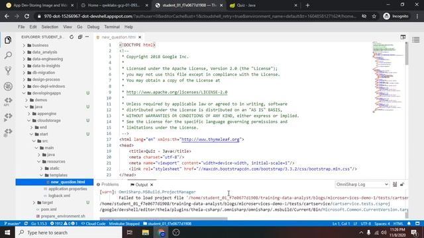Expand the db-migration folder

tap(44, 73)
